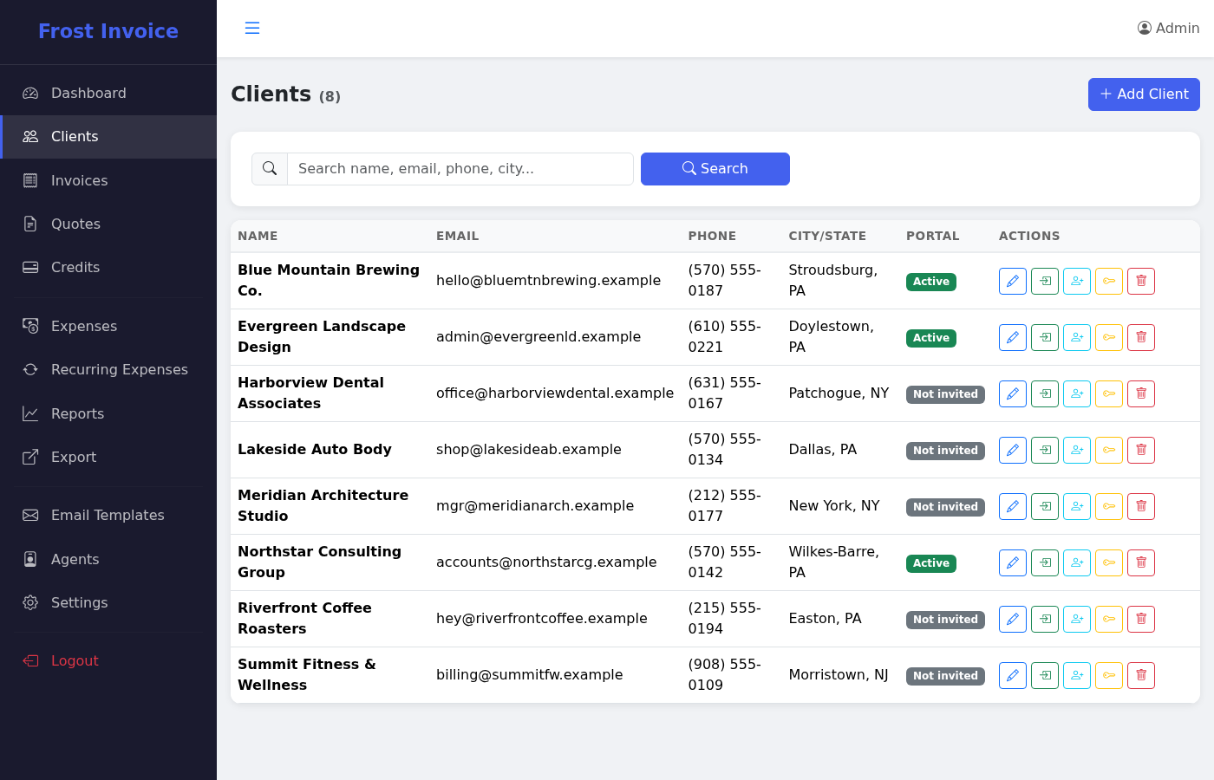Viewport: 1214px width, 780px height.
Task: Click the Add Client button
Action: [x=1144, y=94]
